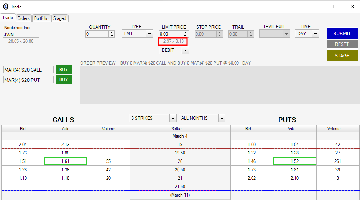
Task: Click call ask 2.13 at strike 19
Action: coord(66,144)
